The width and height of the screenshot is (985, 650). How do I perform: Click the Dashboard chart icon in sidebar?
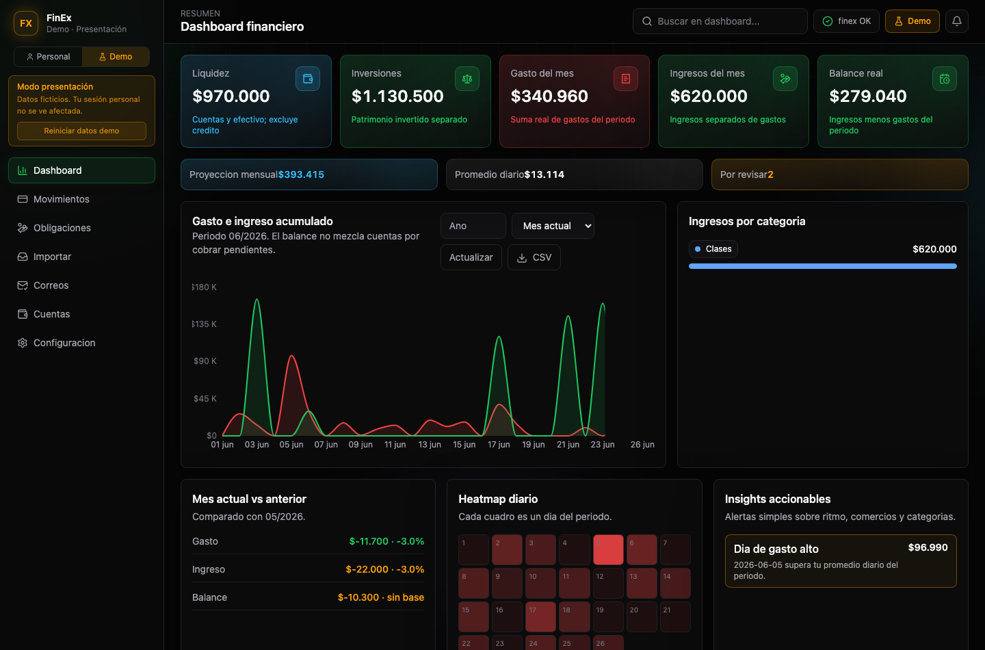pos(23,170)
